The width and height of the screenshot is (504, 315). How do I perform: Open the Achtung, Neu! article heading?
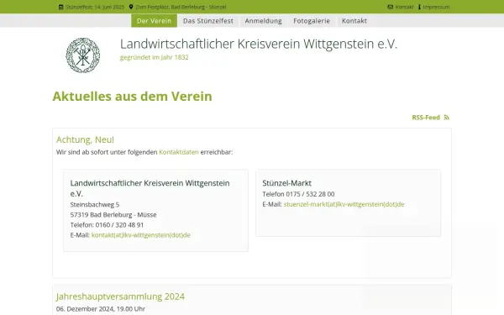85,139
